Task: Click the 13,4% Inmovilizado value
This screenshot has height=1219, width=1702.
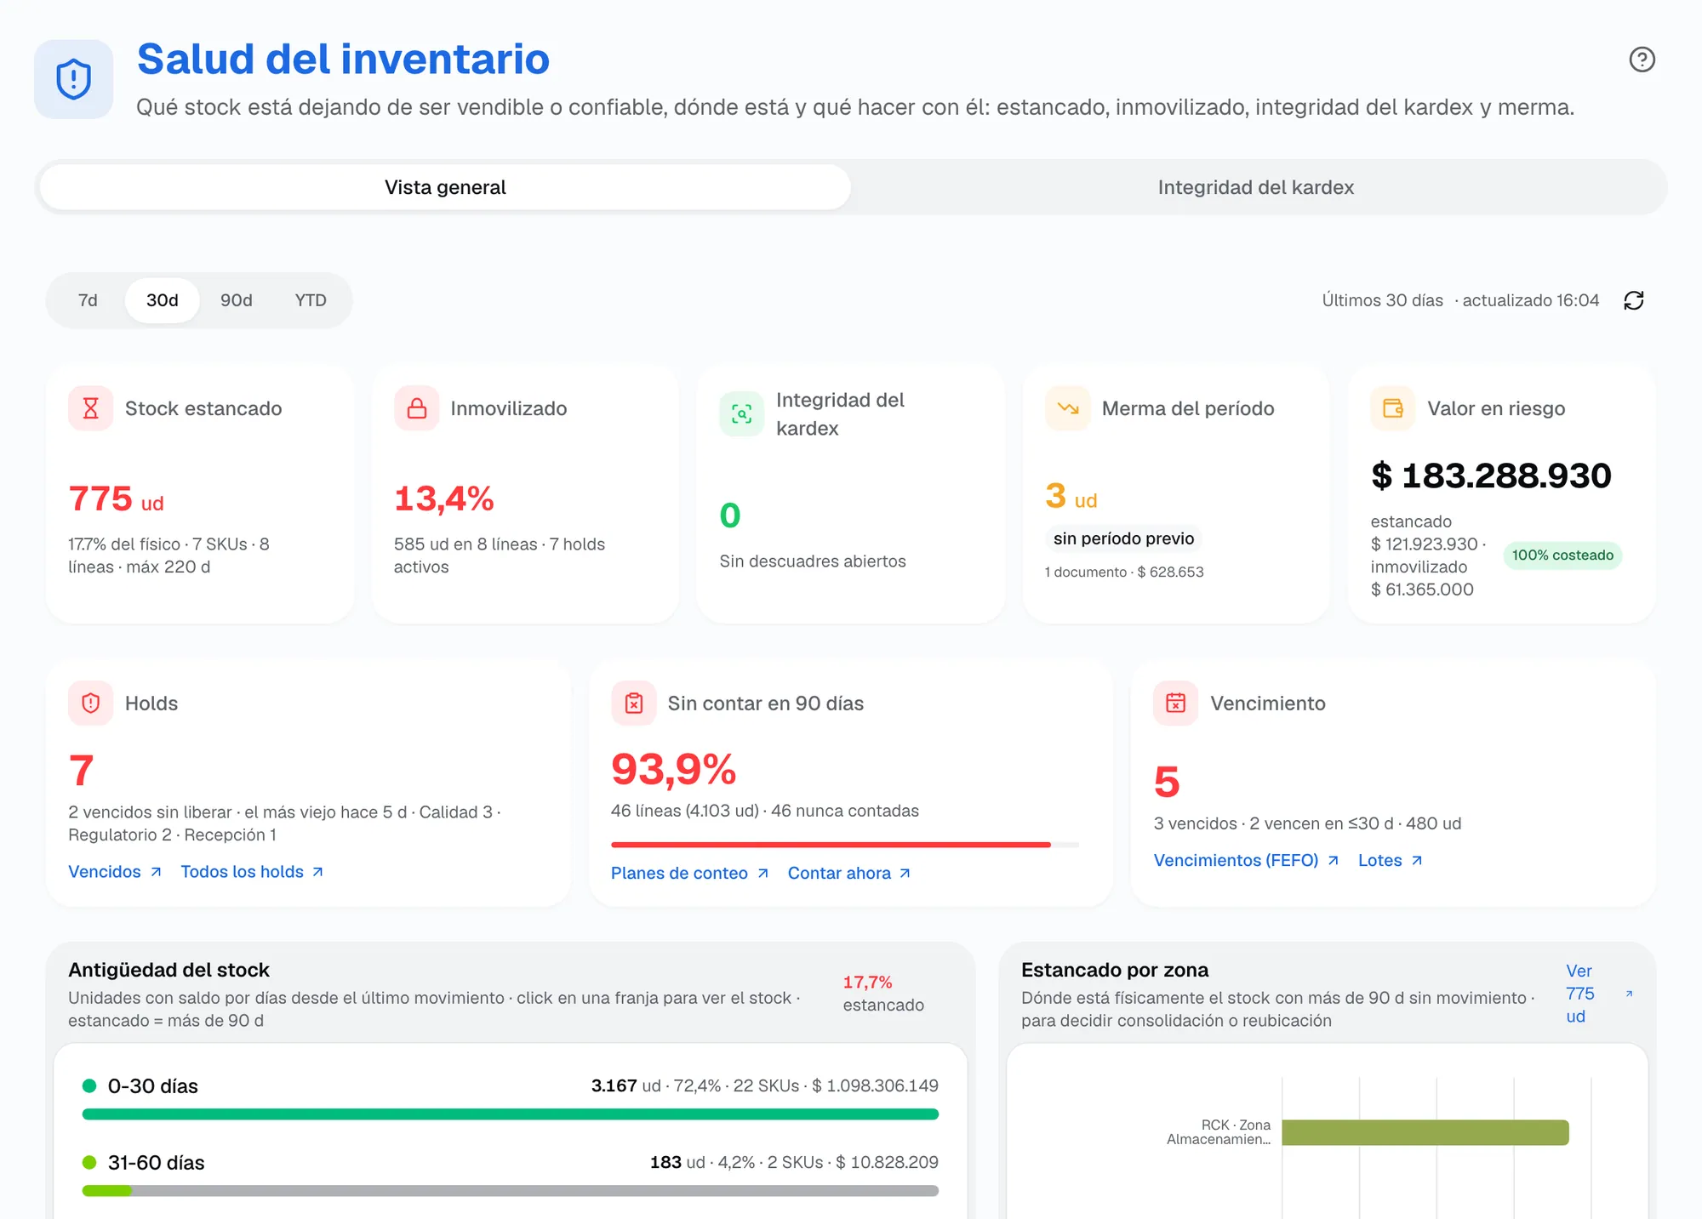Action: (443, 499)
